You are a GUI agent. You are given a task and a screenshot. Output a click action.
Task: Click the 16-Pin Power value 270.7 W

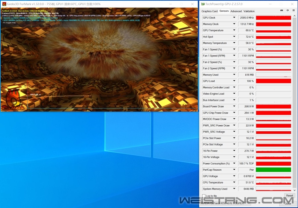tap(246, 151)
